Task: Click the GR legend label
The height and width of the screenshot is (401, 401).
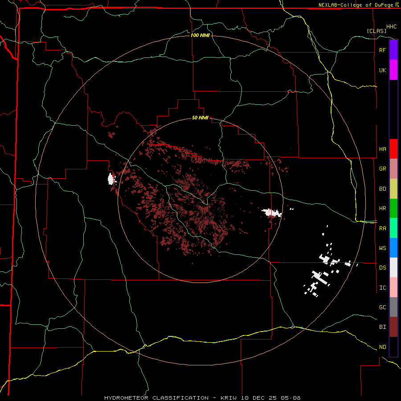Action: click(382, 168)
